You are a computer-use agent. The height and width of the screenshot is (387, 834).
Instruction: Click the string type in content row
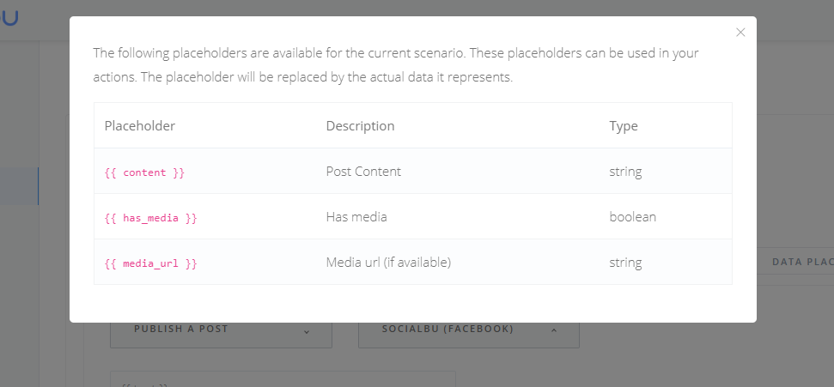[625, 172]
